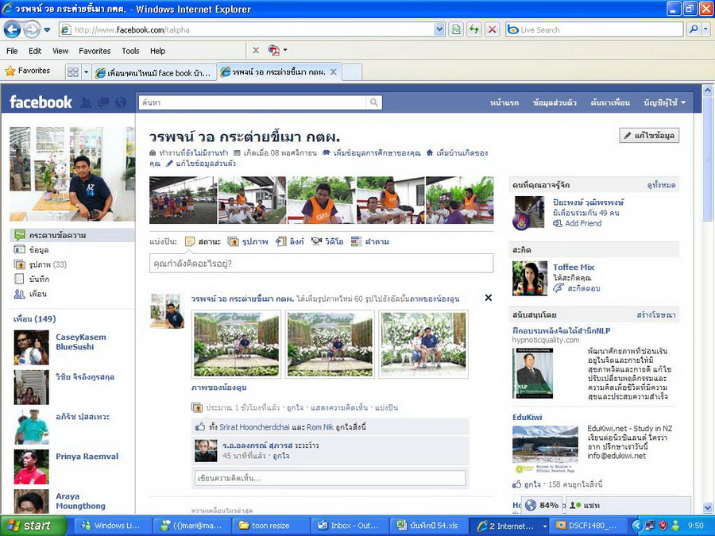
Task: Click the edit profile (แก้ไขข้อมูล) button
Action: click(x=649, y=136)
